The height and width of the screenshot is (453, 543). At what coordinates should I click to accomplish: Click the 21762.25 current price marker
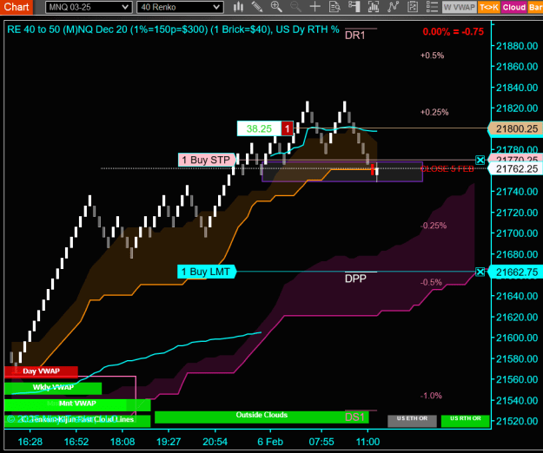pyautogui.click(x=516, y=169)
